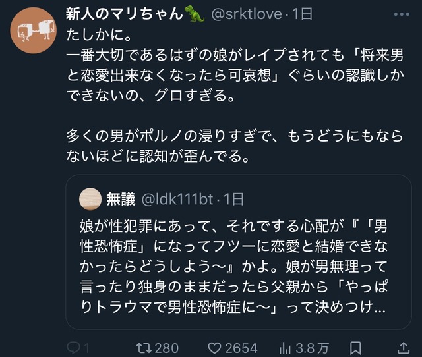Screen dimensions: 422x357
Task: Click the reply speech bubble icon
Action: (75, 347)
